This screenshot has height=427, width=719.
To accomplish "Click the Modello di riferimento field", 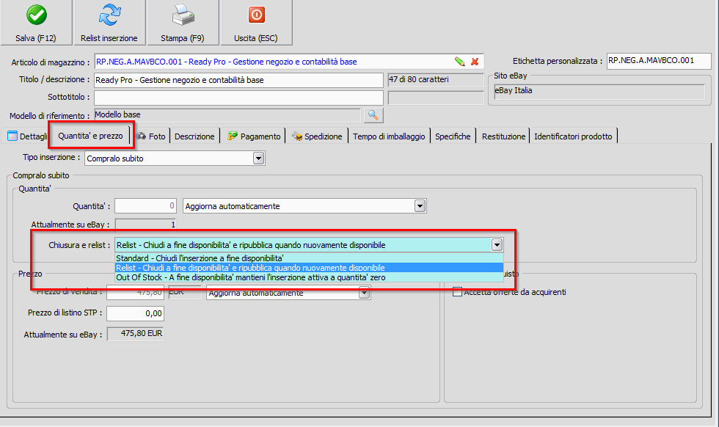I will pyautogui.click(x=227, y=115).
